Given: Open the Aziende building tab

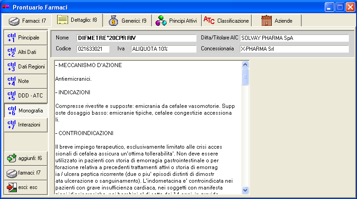Looking at the screenshot, I should coord(277,21).
